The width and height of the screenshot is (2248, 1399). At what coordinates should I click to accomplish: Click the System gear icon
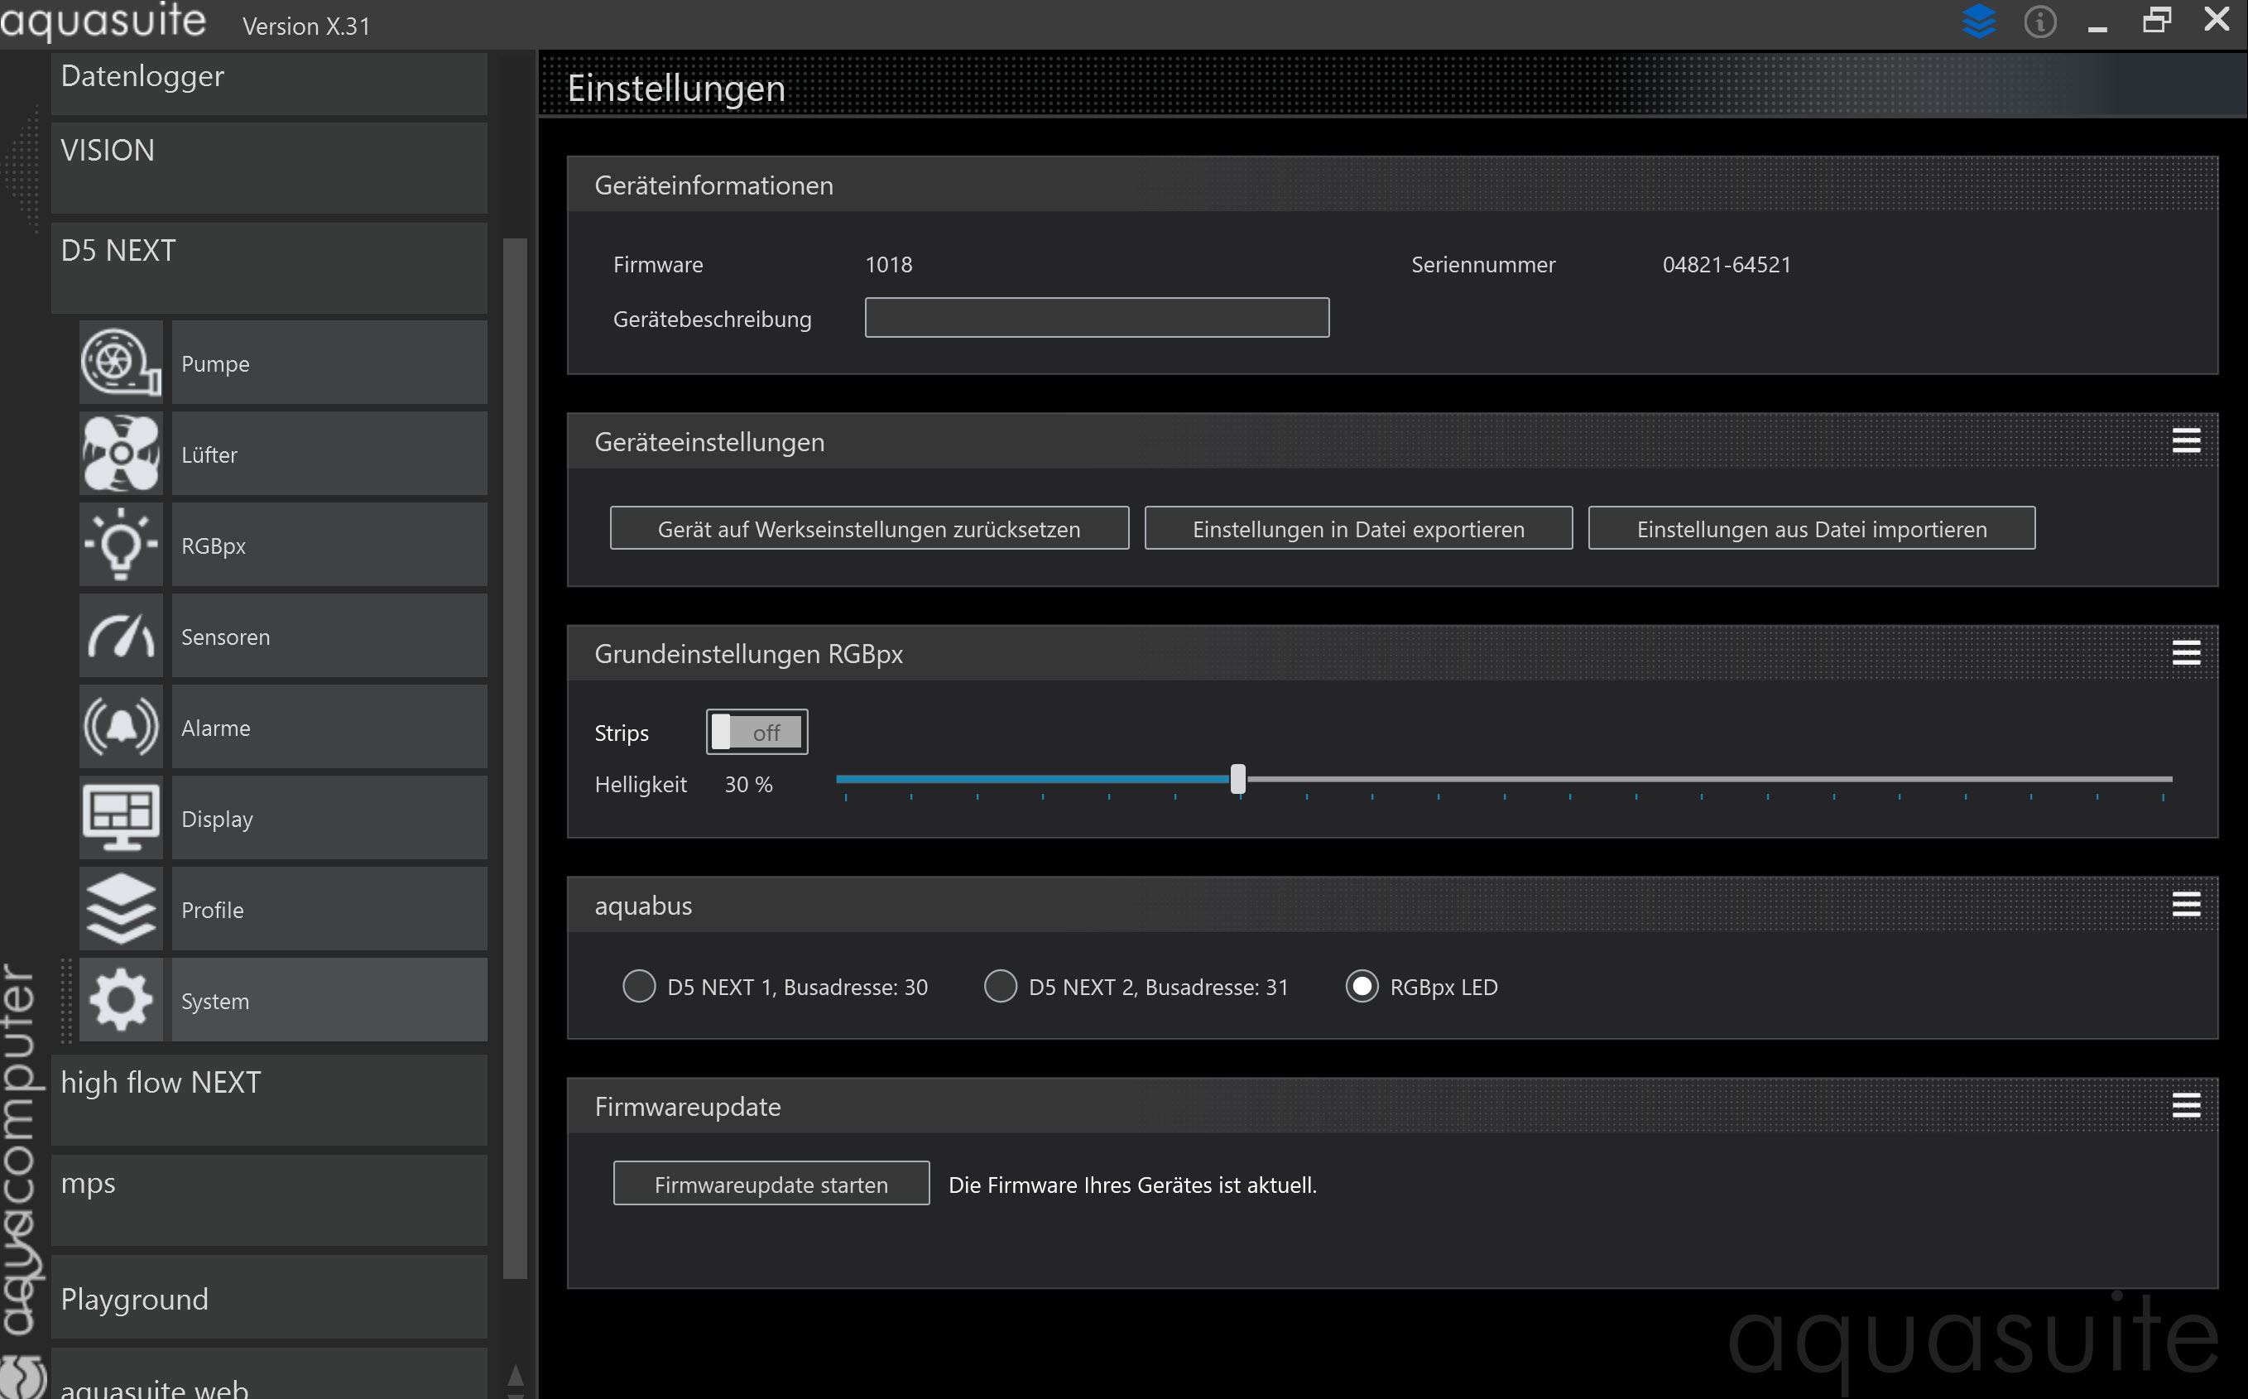121,1000
